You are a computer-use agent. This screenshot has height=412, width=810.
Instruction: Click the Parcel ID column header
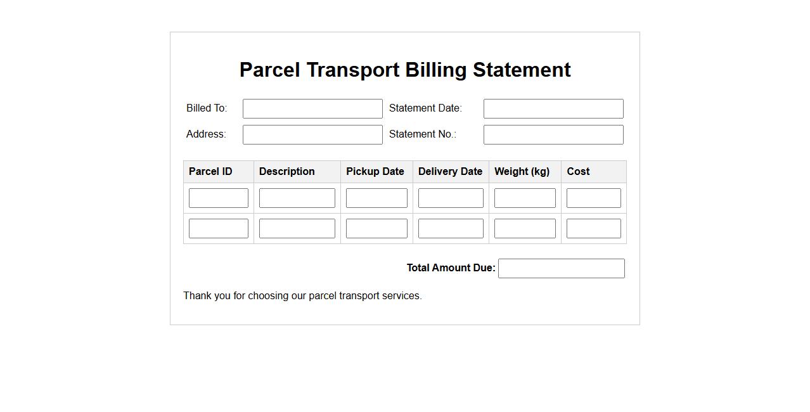coord(210,172)
